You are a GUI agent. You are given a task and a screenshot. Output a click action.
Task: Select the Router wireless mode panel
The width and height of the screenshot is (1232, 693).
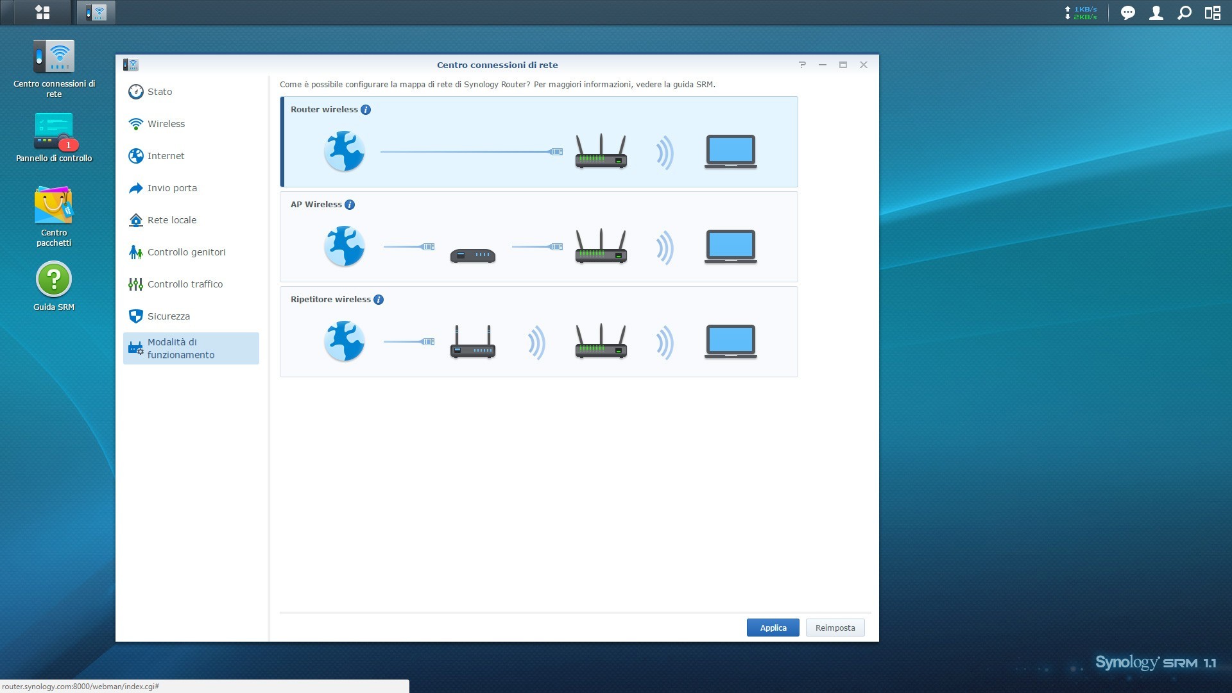pyautogui.click(x=538, y=142)
